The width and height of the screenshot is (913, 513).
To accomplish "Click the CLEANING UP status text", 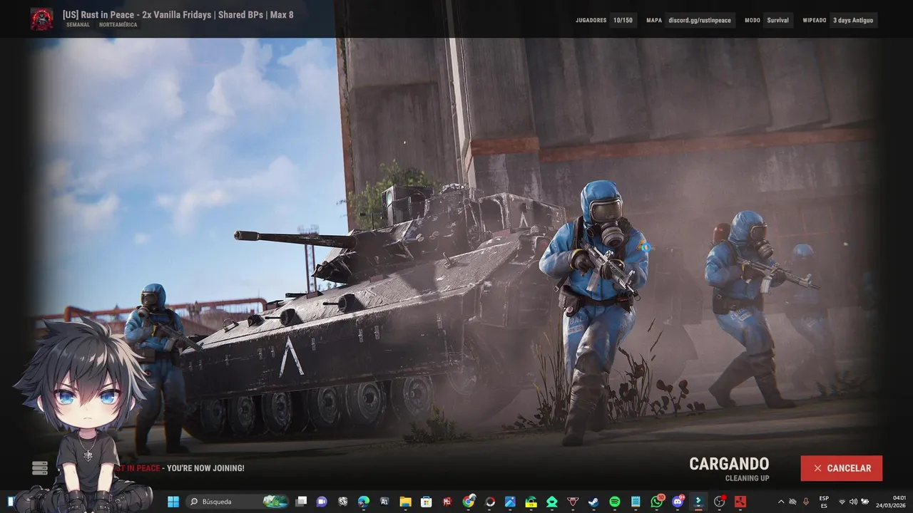I will pyautogui.click(x=747, y=478).
